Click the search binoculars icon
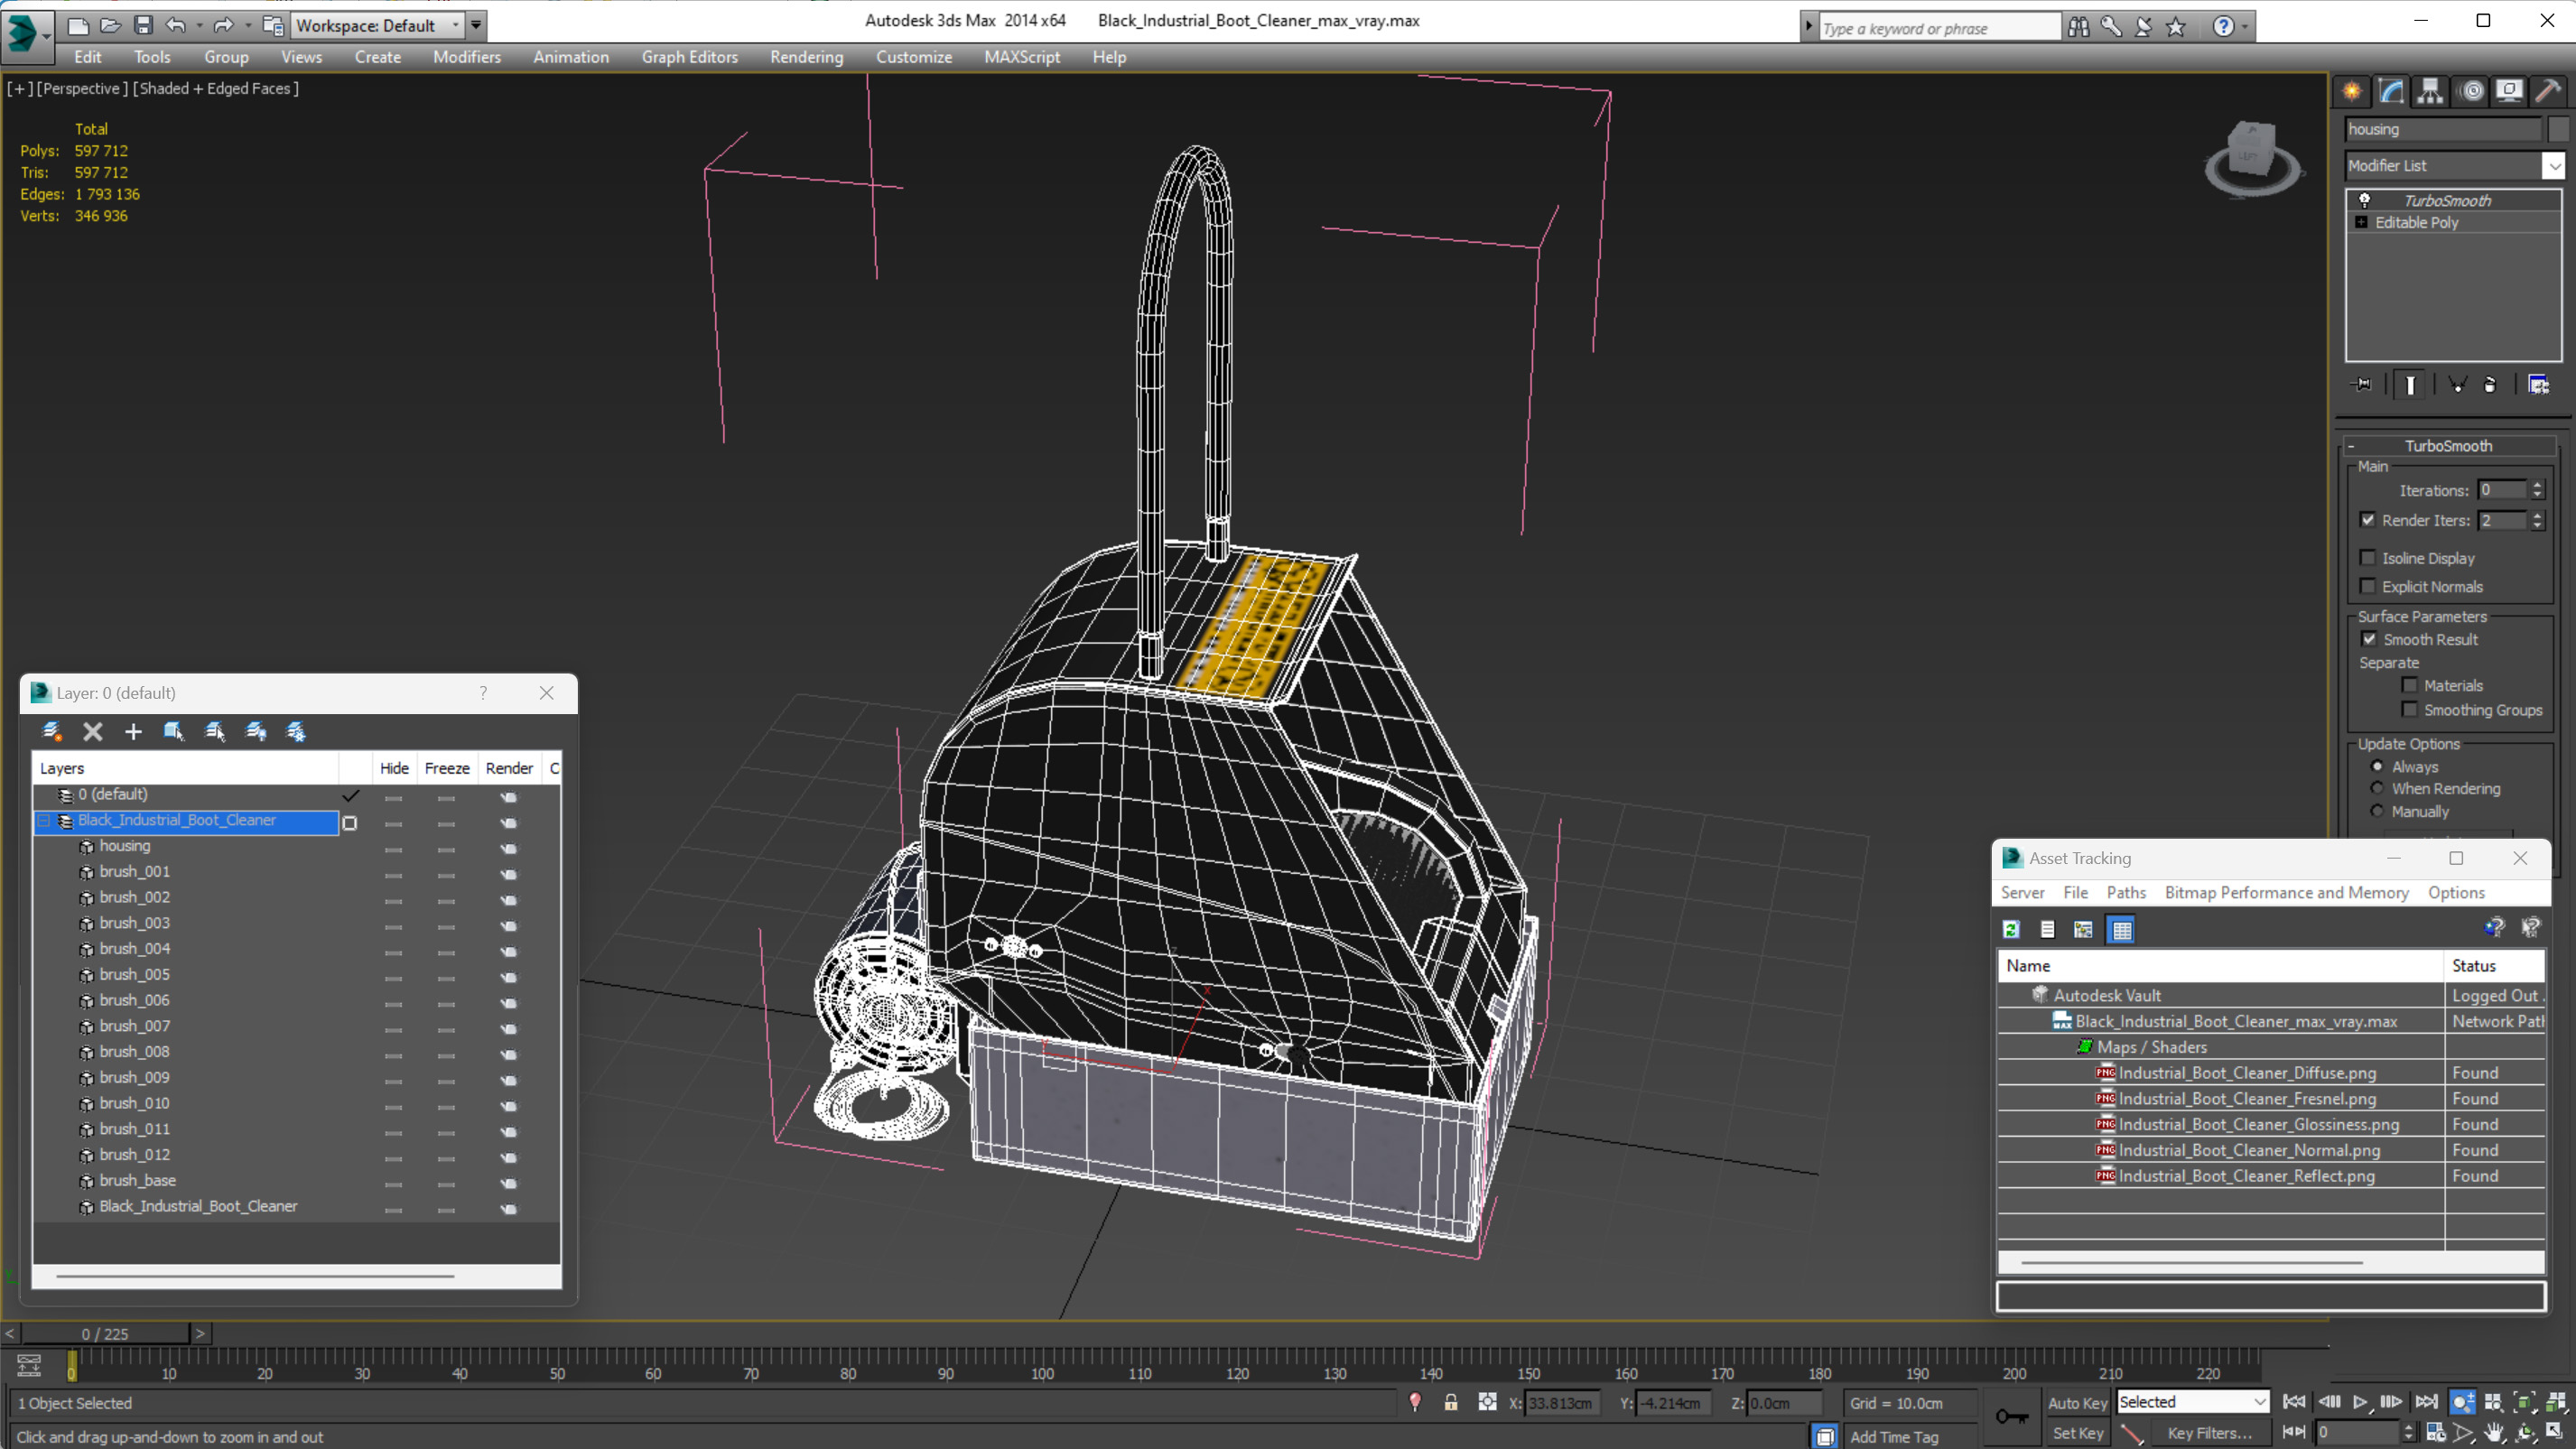Viewport: 2576px width, 1449px height. [x=2078, y=27]
